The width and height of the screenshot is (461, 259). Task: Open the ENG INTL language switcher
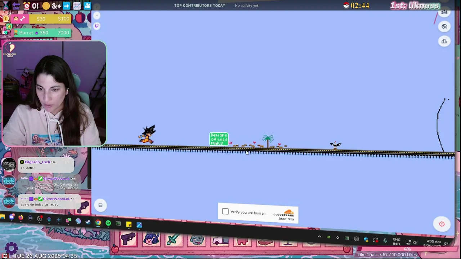(397, 241)
